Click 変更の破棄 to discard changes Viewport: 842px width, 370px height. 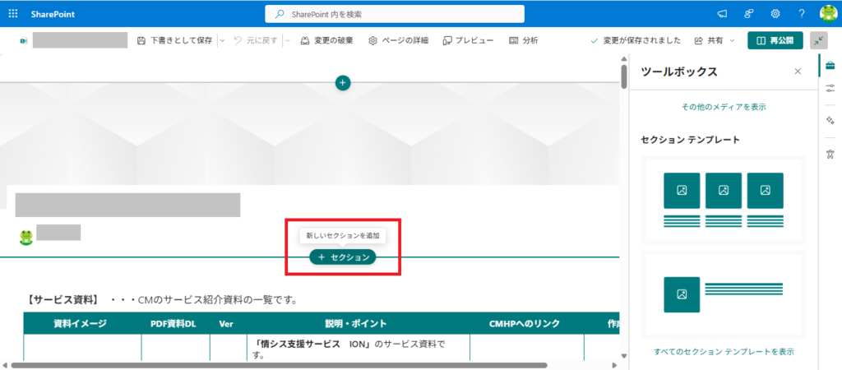click(x=326, y=40)
